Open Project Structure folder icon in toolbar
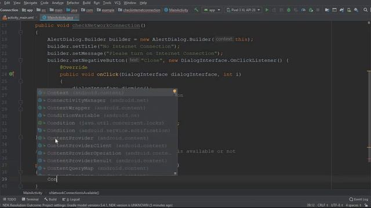The image size is (371, 208). tap(327, 10)
